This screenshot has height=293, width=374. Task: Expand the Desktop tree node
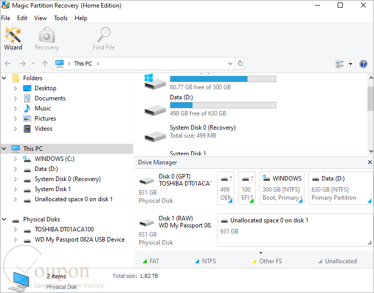[16, 88]
